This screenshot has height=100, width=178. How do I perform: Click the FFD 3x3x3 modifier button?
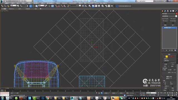point(165,21)
